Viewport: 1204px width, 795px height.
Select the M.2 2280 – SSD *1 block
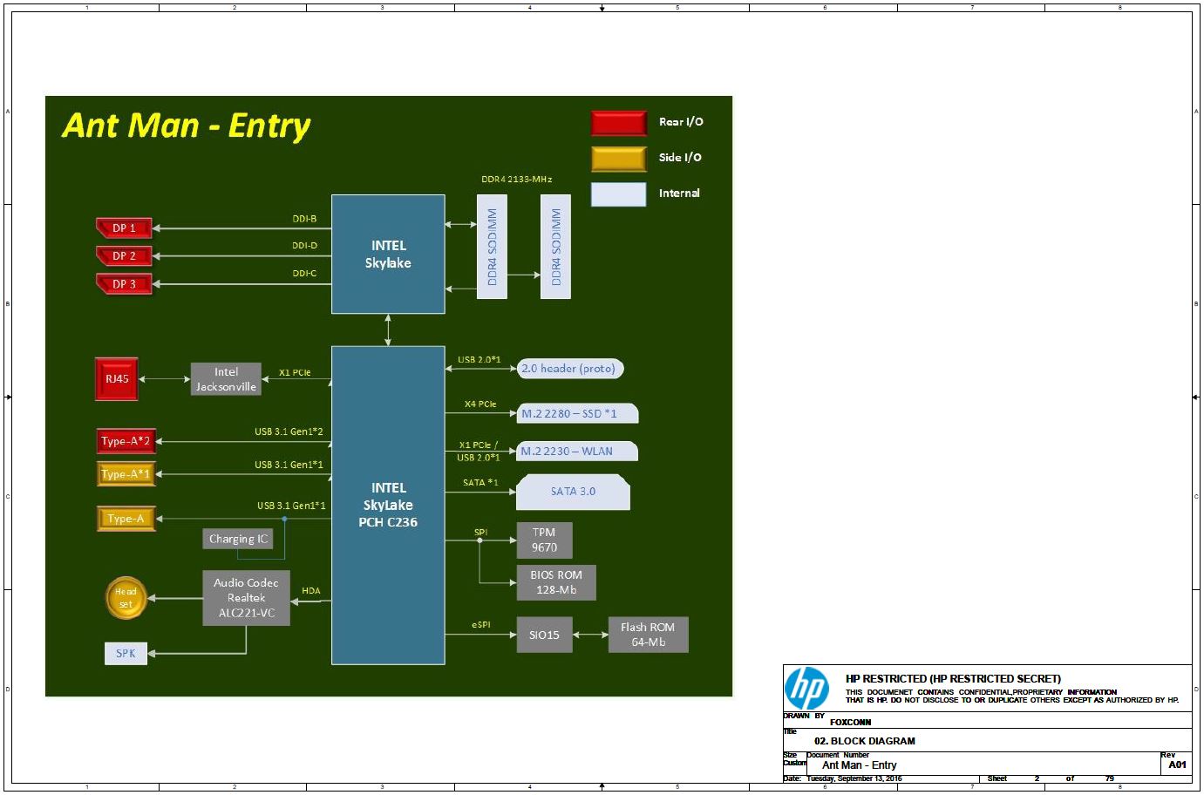[x=577, y=413]
